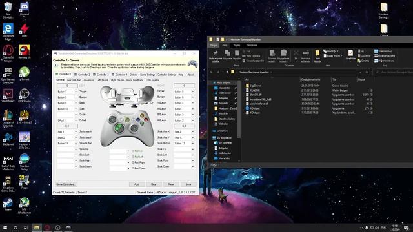Select the Left Thumb sub-tab
Screen dimensions: 413x232
pos(103,80)
